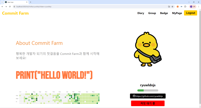Open the Extensions puzzle icon
This screenshot has height=108, width=201.
185,6
